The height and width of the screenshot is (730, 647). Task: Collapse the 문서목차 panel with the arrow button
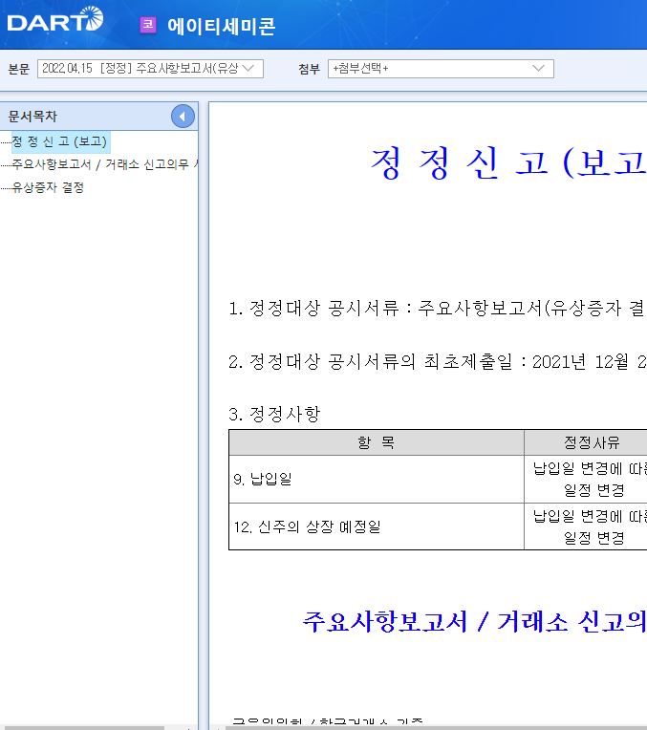click(183, 117)
